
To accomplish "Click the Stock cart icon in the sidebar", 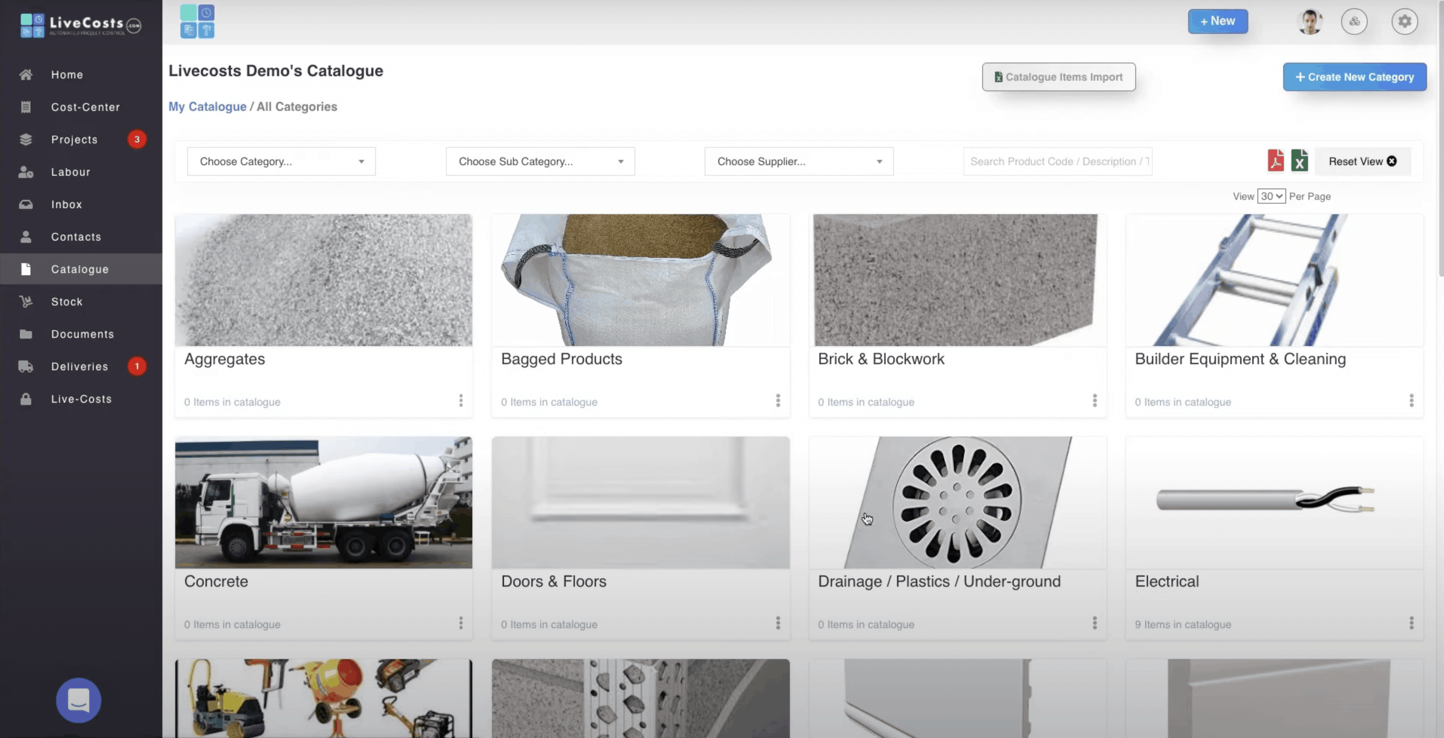I will [26, 302].
